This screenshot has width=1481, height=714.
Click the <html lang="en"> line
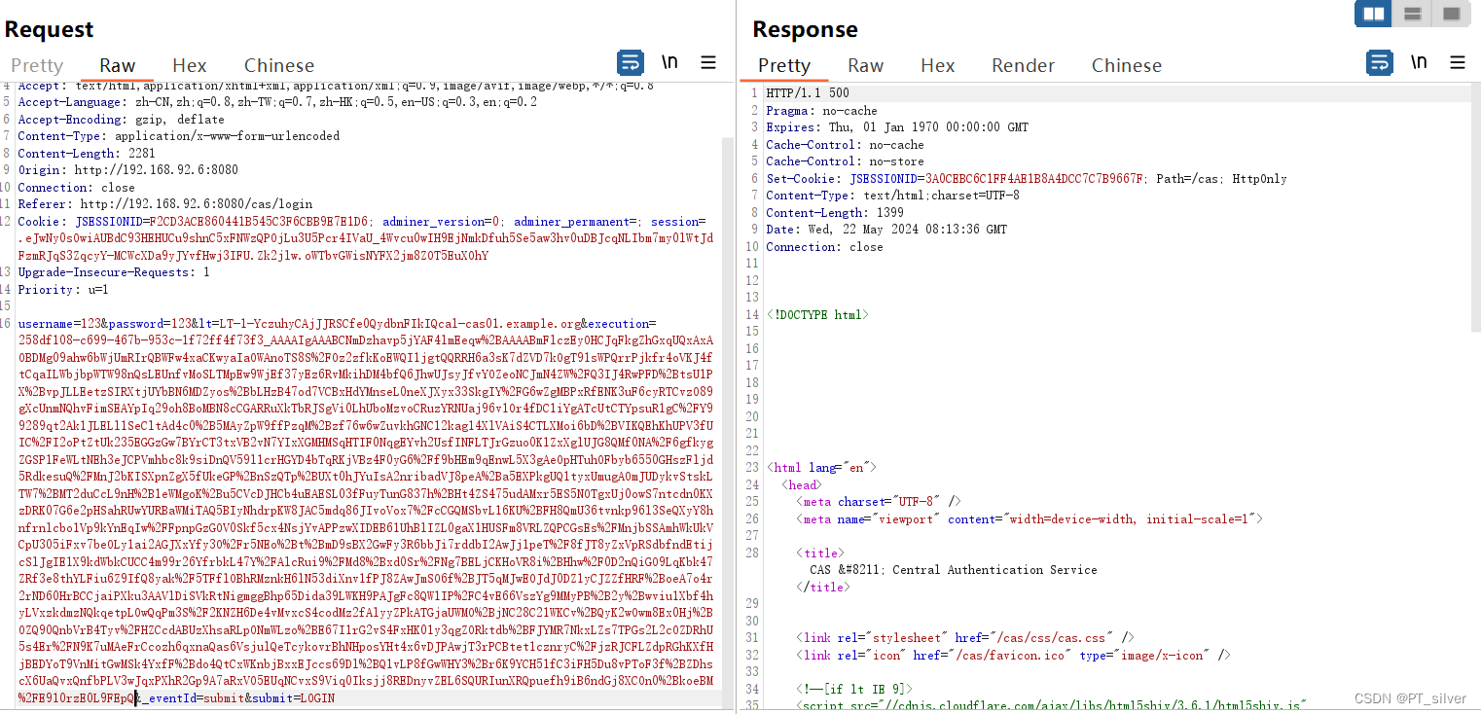point(822,468)
